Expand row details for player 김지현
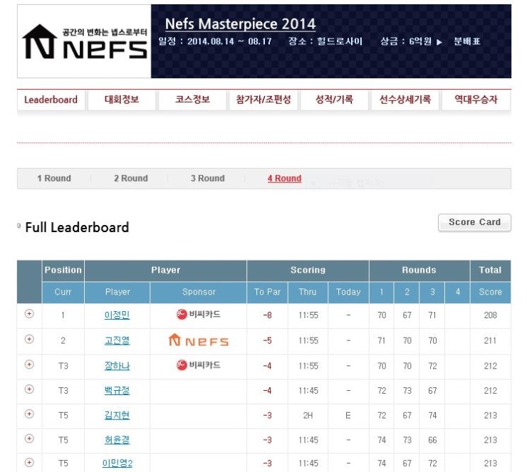 [x=29, y=414]
